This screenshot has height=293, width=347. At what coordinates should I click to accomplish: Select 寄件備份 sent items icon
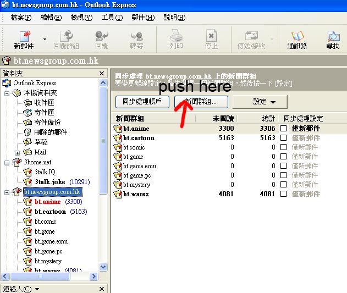(x=27, y=123)
